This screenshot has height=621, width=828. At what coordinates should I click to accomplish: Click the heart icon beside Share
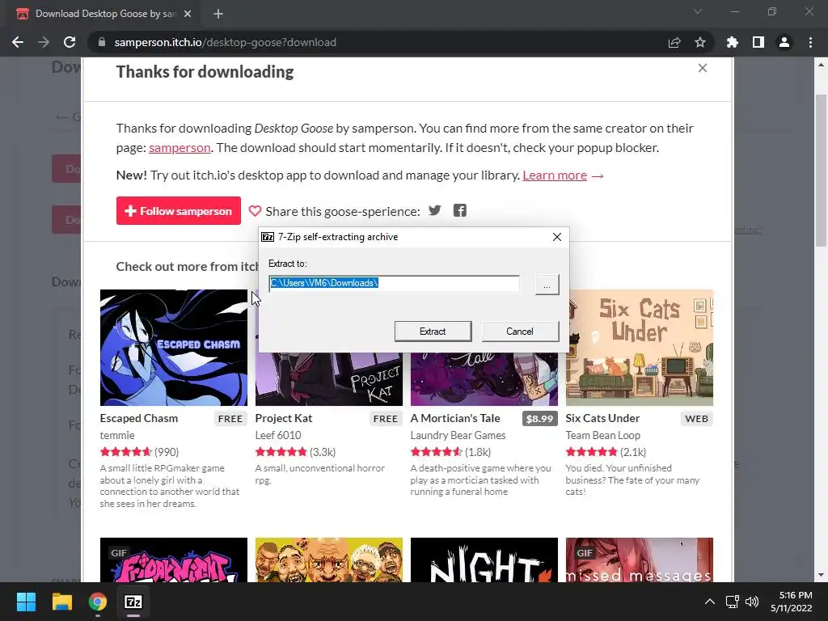pyautogui.click(x=255, y=211)
